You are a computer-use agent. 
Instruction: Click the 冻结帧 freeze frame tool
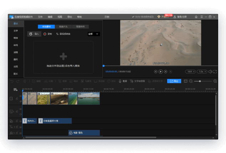click(x=99, y=81)
